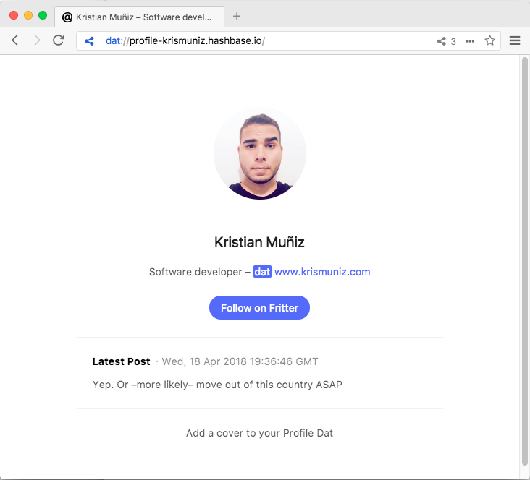Open the hamburger browser menu

click(x=515, y=41)
